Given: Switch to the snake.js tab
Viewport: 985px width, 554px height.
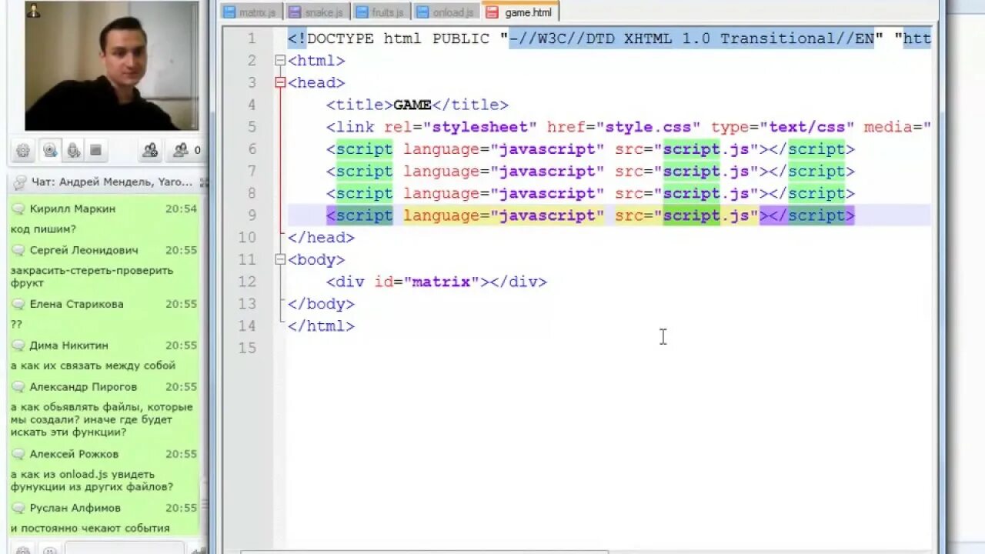Looking at the screenshot, I should coord(317,12).
